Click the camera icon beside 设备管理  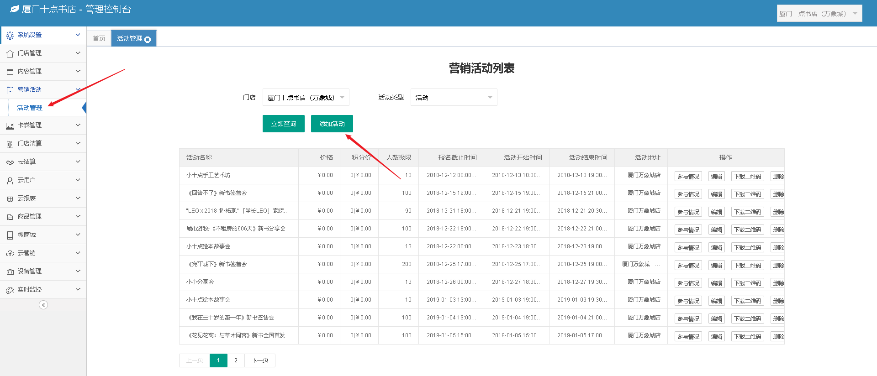pyautogui.click(x=10, y=272)
